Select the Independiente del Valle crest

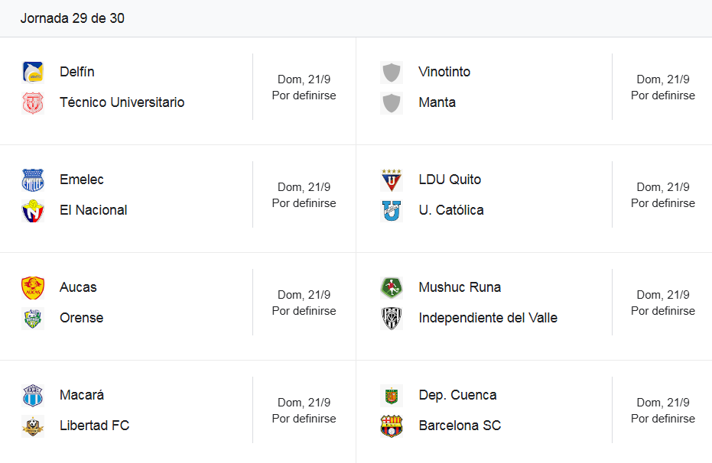click(x=392, y=319)
